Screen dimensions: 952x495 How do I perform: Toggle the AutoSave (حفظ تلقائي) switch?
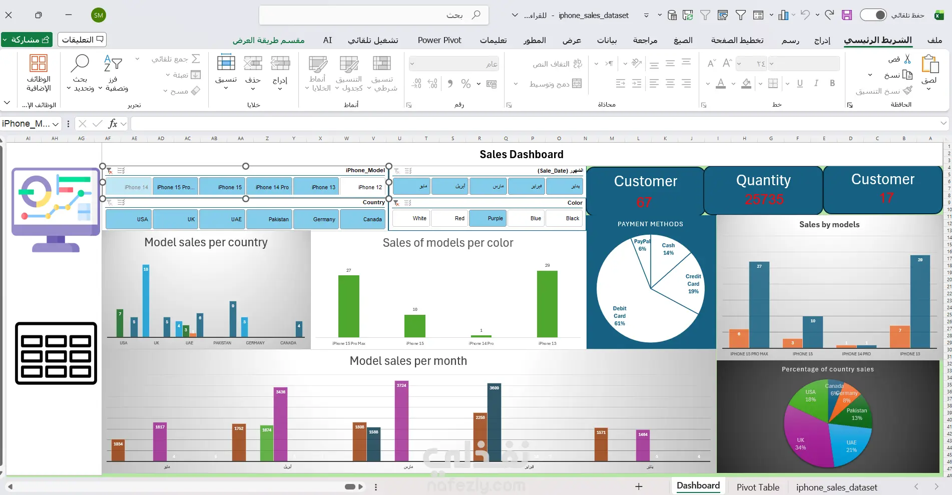coord(873,15)
